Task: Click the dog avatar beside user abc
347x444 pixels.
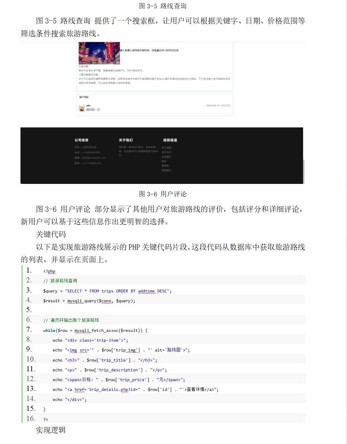Action: (81, 108)
